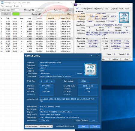135x131 pixels.
Task: Open the Settings menu in LinX
Action: (x=9, y=6)
